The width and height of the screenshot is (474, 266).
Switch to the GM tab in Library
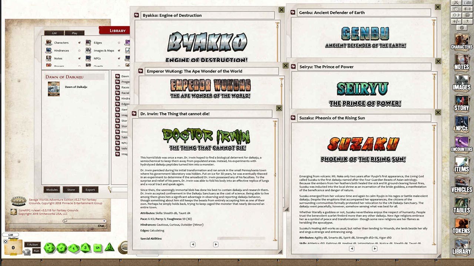tap(54, 33)
